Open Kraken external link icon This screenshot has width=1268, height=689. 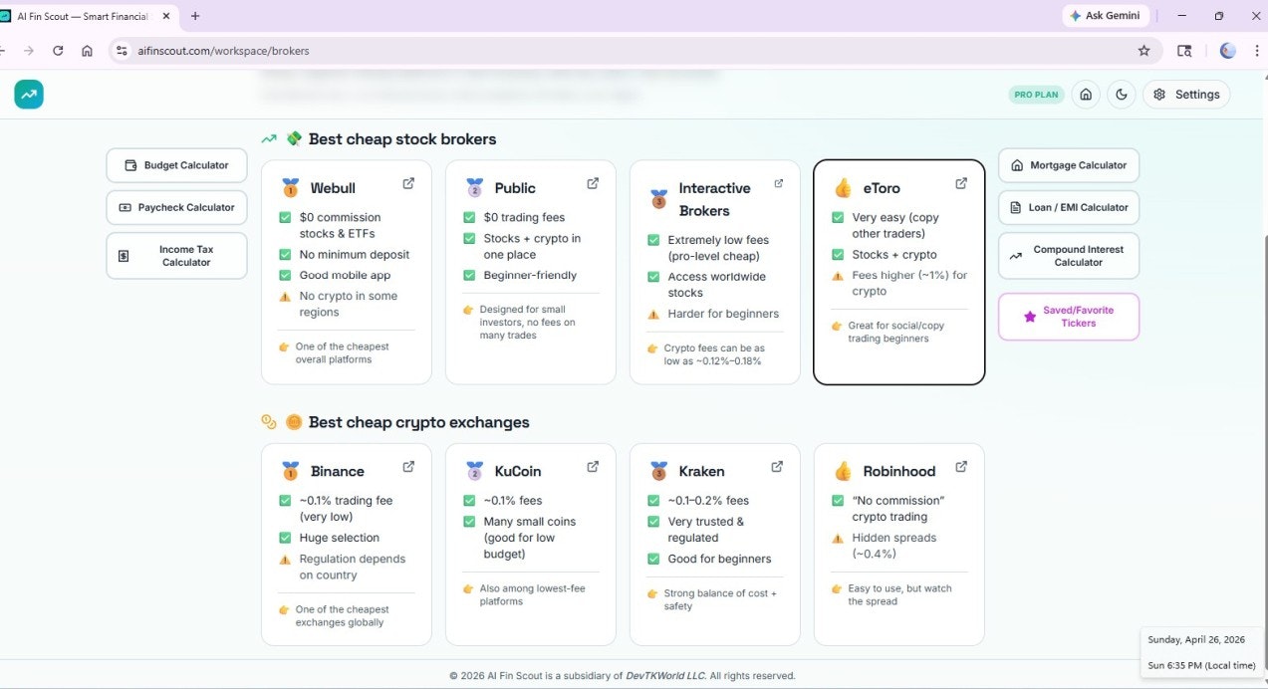pyautogui.click(x=777, y=466)
